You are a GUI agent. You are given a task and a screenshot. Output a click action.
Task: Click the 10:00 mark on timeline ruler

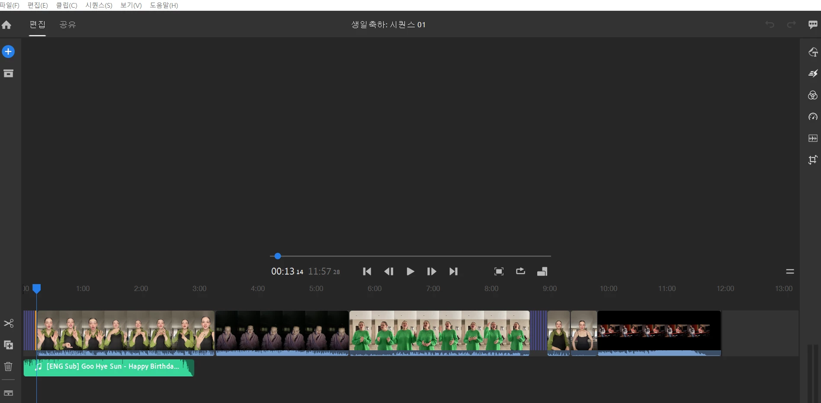pos(608,288)
